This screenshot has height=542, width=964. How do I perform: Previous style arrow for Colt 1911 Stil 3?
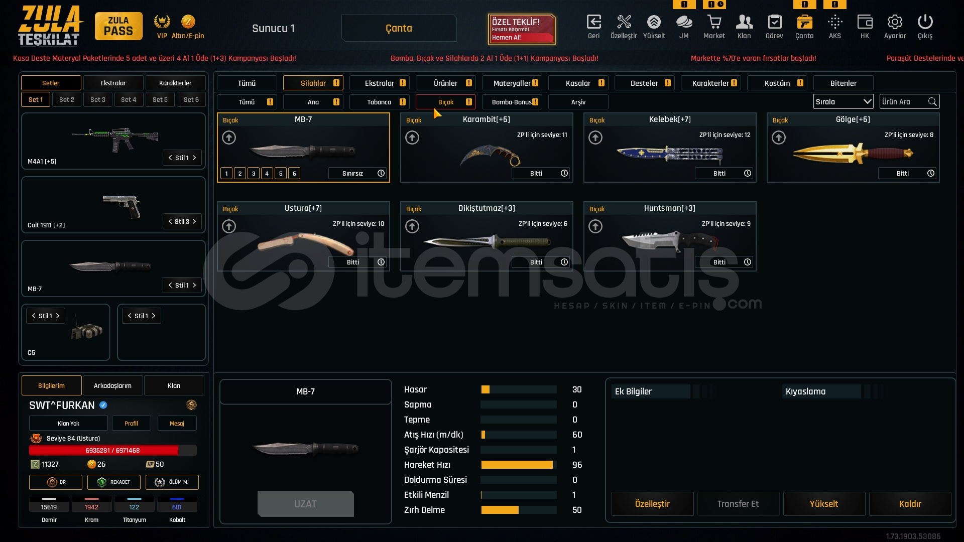point(170,221)
